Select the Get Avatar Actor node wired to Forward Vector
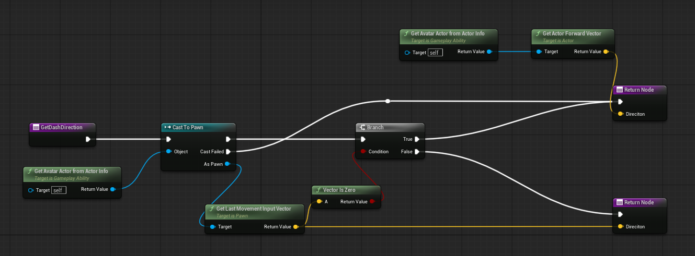The height and width of the screenshot is (256, 695). pyautogui.click(x=448, y=36)
